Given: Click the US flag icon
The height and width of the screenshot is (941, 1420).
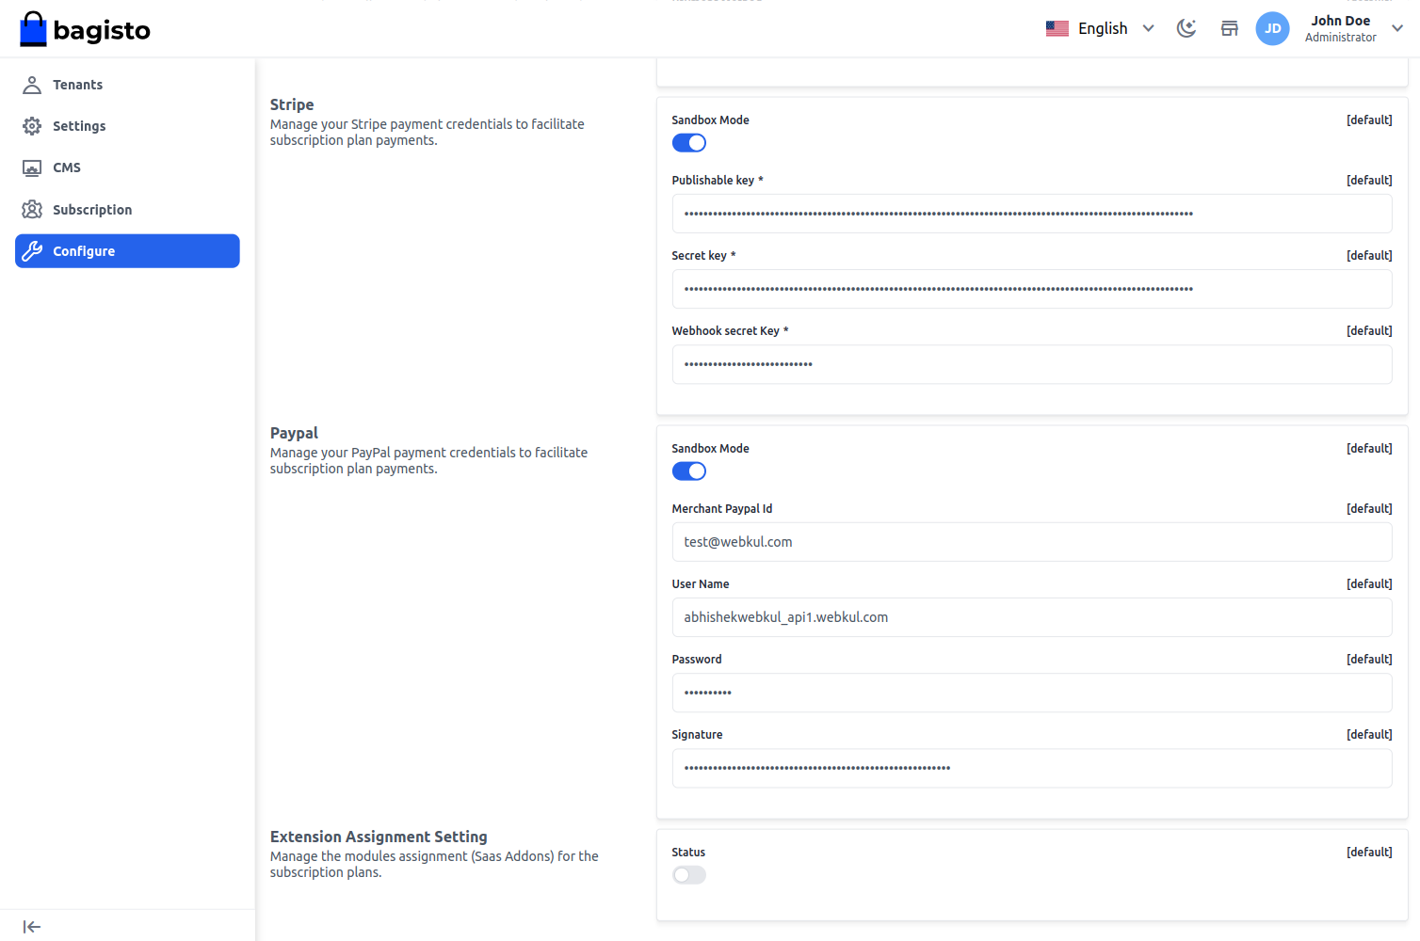Looking at the screenshot, I should pos(1057,28).
